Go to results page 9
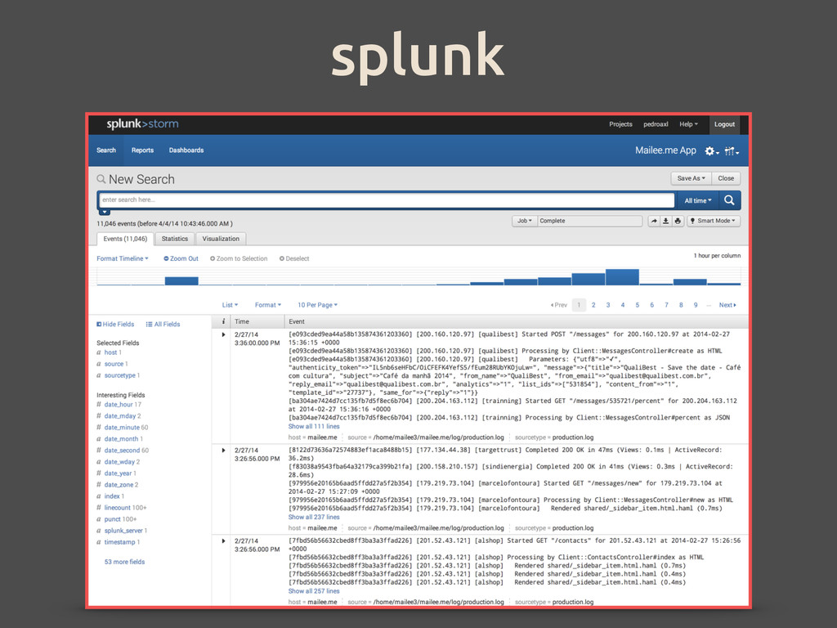This screenshot has width=837, height=628. click(696, 305)
